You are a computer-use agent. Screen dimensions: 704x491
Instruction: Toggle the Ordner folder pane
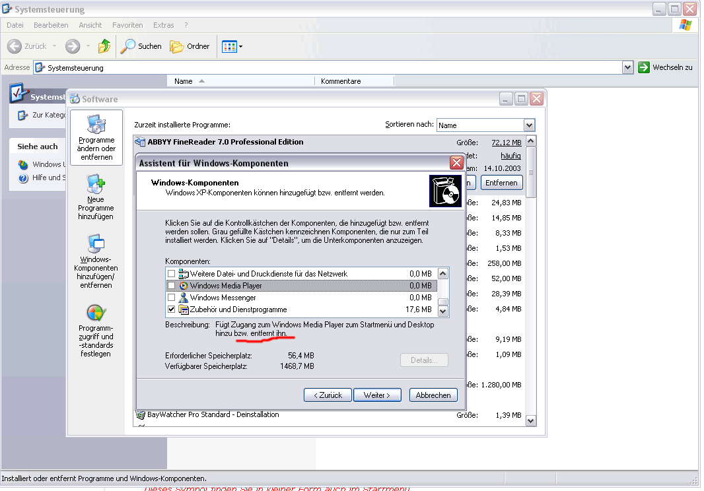[190, 46]
